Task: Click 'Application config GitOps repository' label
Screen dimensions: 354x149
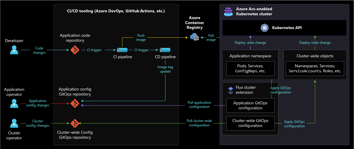Action: point(75,92)
